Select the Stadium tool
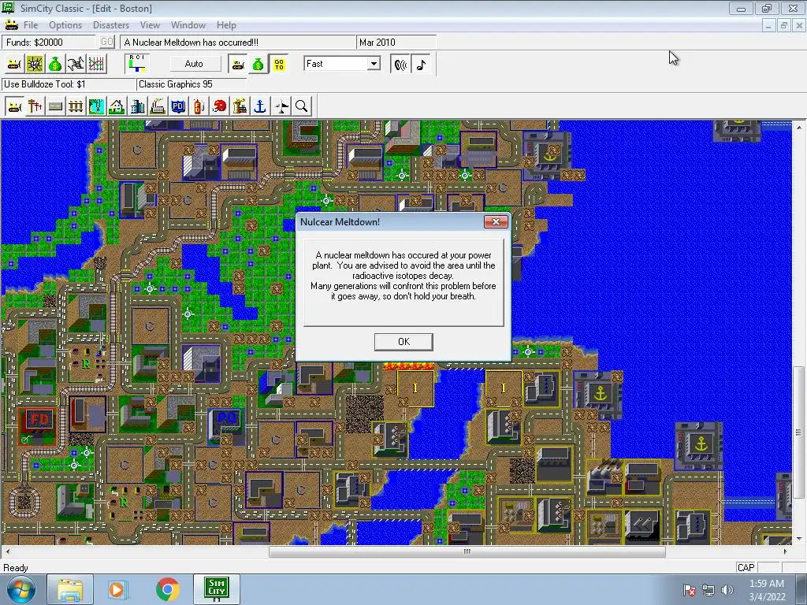The width and height of the screenshot is (807, 605). coord(219,106)
